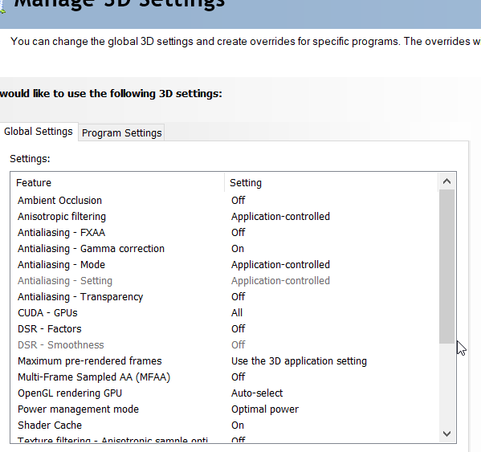481x452 pixels.
Task: Open the Off value for Ambient Occlusion
Action: (238, 201)
